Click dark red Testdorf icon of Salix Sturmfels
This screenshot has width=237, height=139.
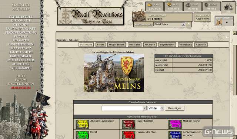pyautogui.click(x=128, y=124)
